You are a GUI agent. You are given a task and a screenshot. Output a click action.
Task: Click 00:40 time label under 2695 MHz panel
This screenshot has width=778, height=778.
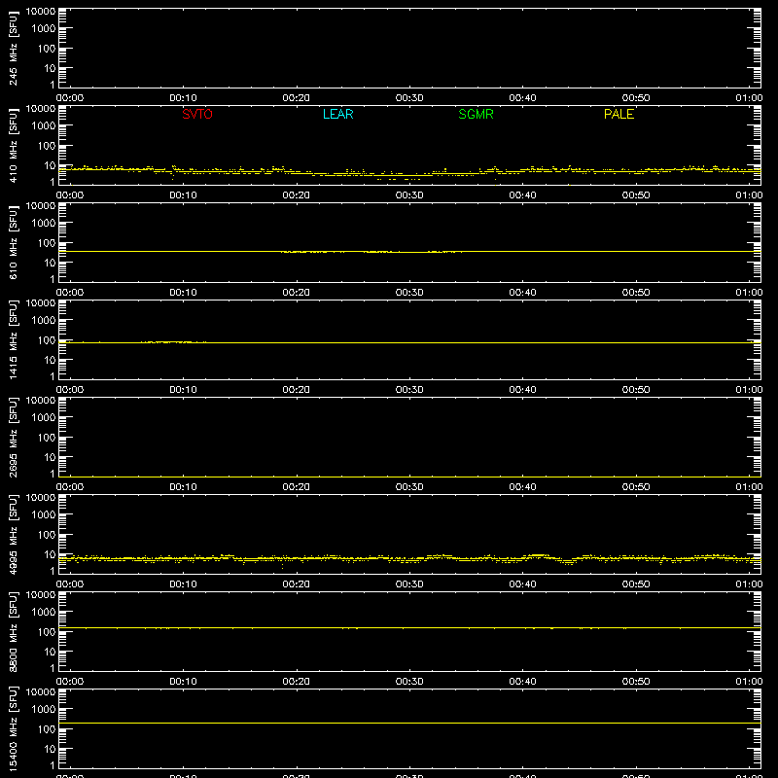click(522, 487)
